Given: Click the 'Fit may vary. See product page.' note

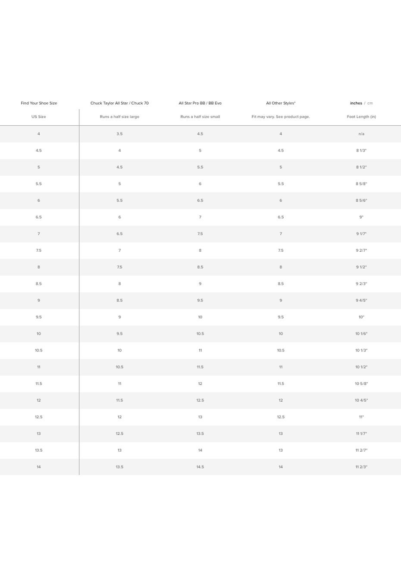Looking at the screenshot, I should tap(281, 117).
